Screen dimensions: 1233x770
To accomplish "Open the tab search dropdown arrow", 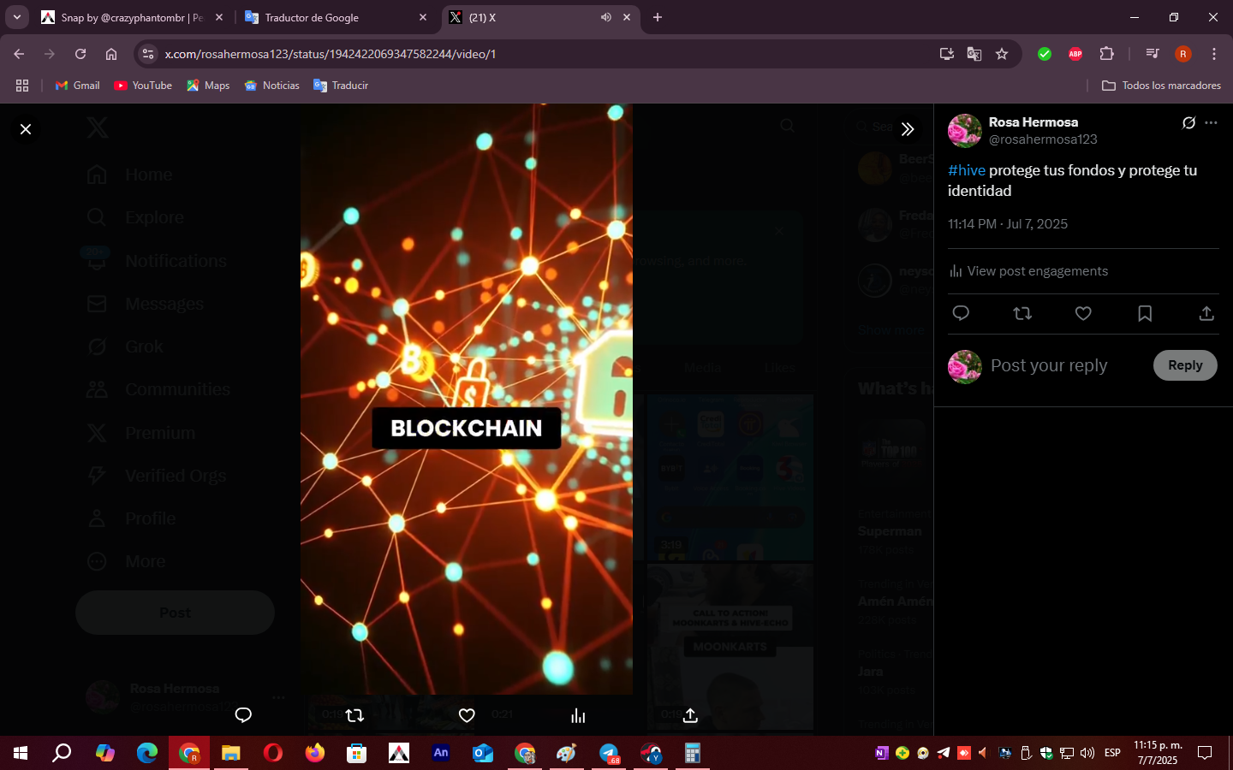I will 17,17.
